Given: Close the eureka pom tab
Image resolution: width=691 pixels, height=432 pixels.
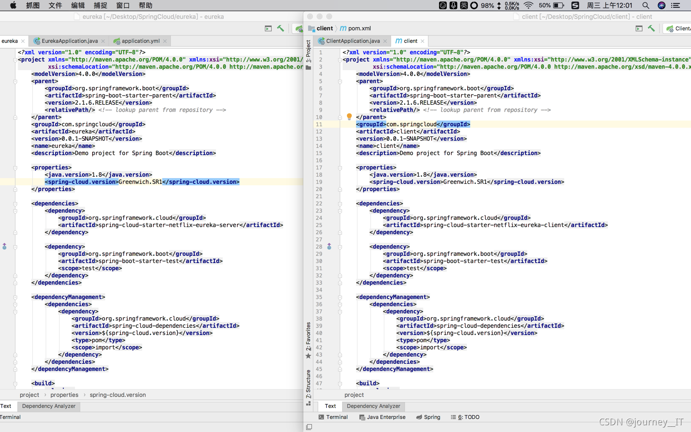Looking at the screenshot, I should point(23,41).
